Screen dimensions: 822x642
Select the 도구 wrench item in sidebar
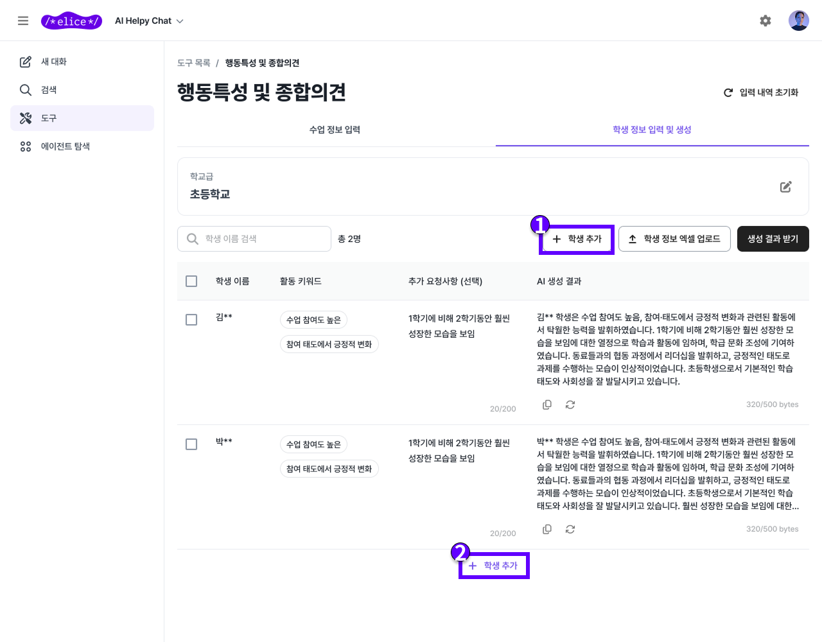tap(44, 117)
